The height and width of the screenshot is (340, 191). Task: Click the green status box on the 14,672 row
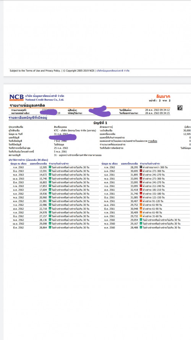tap(50, 175)
